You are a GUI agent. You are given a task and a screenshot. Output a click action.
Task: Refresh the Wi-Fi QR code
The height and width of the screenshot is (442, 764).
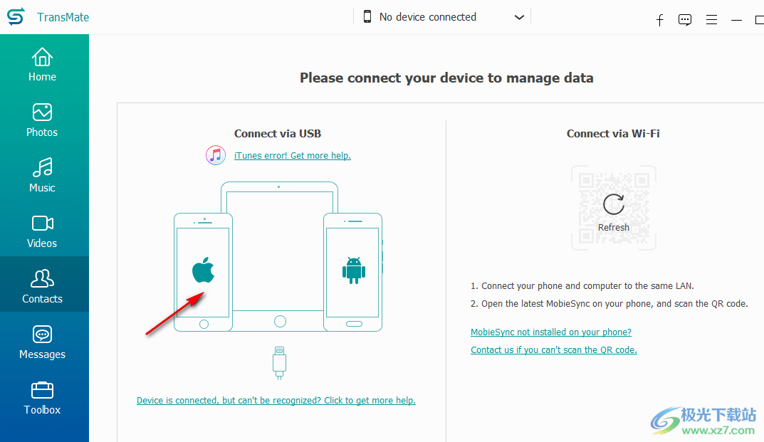coord(614,208)
